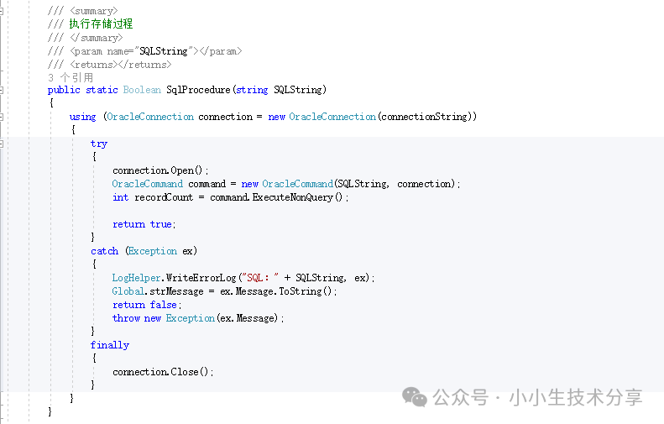Click the catch keyword
Image resolution: width=664 pixels, height=424 pixels.
point(104,251)
